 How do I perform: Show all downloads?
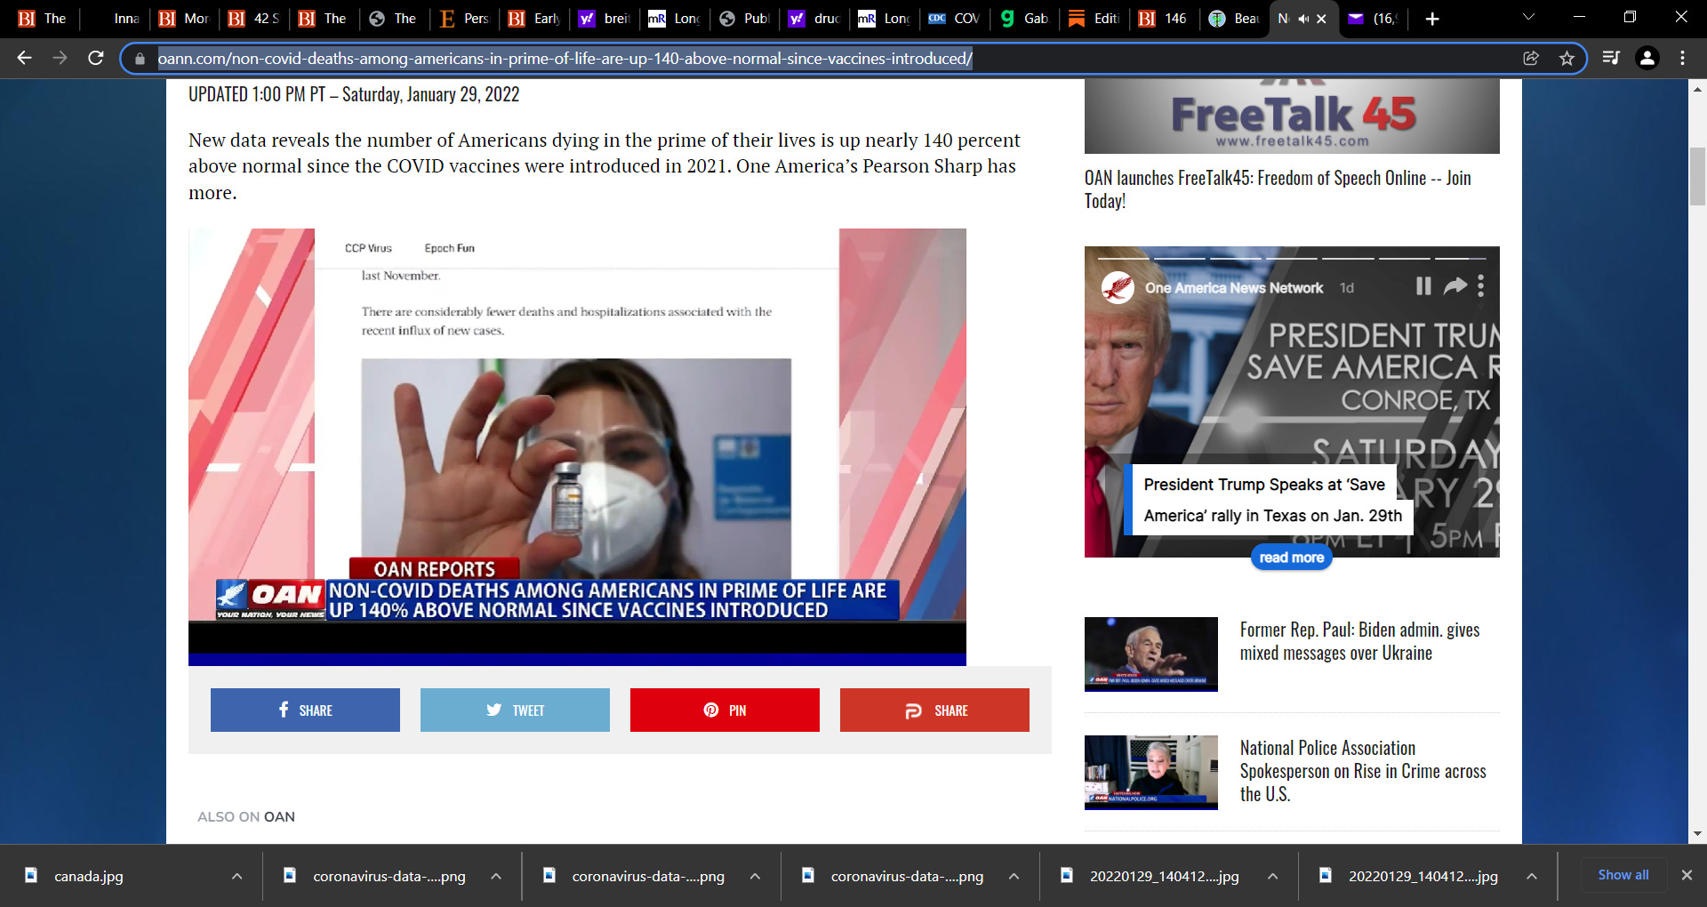coord(1623,875)
